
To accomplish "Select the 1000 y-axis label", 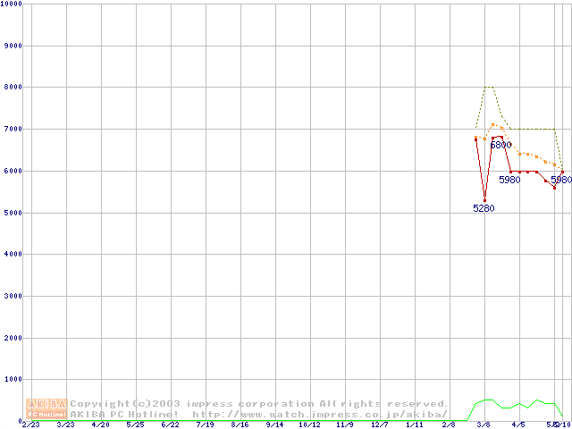I will click(13, 380).
